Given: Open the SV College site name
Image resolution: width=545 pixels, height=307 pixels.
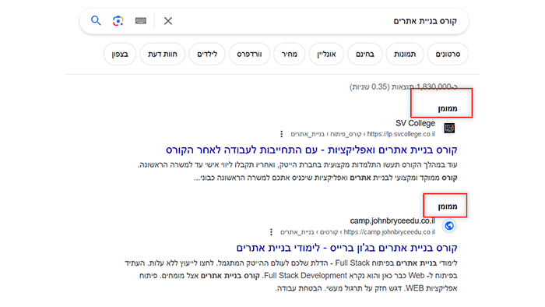Looking at the screenshot, I should pyautogui.click(x=415, y=123).
